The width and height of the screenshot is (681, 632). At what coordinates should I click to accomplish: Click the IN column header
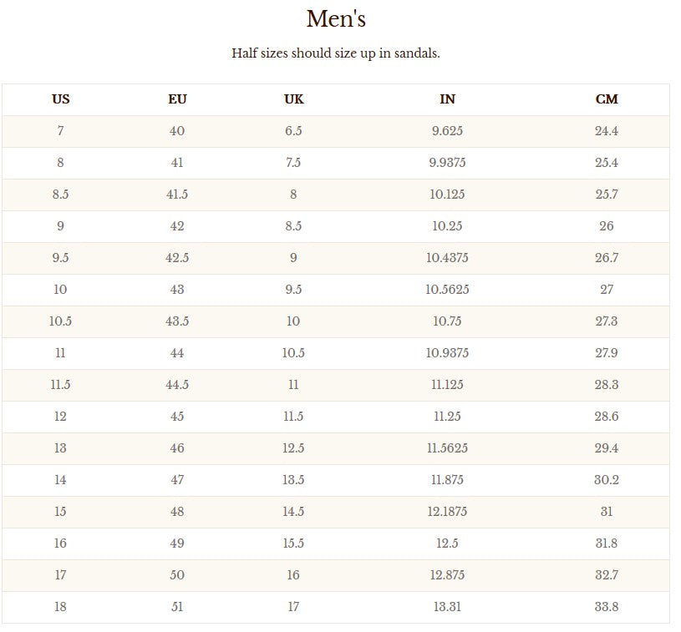(x=447, y=99)
